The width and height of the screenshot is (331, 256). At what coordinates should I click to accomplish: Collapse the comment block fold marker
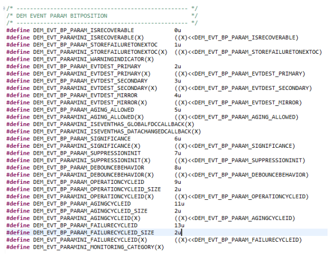[x=4, y=9]
